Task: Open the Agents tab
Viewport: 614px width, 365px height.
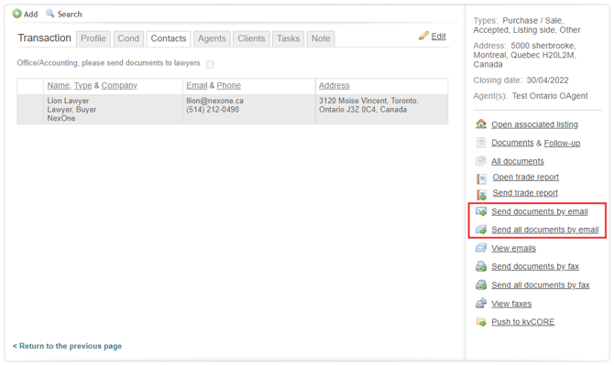Action: click(212, 38)
